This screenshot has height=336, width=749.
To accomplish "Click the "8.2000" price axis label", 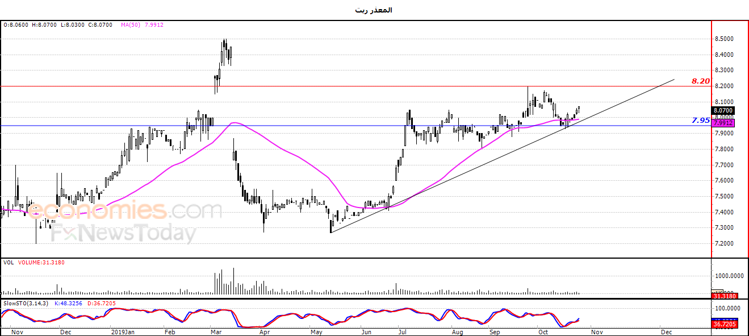I will 724,86.
